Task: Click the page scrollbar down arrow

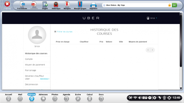Action: click(x=181, y=89)
